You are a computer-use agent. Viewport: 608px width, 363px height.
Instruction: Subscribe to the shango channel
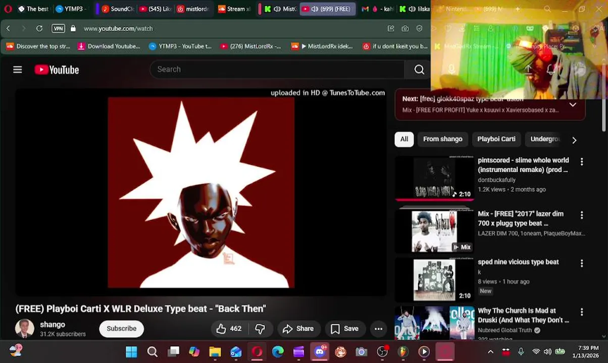[x=121, y=329]
